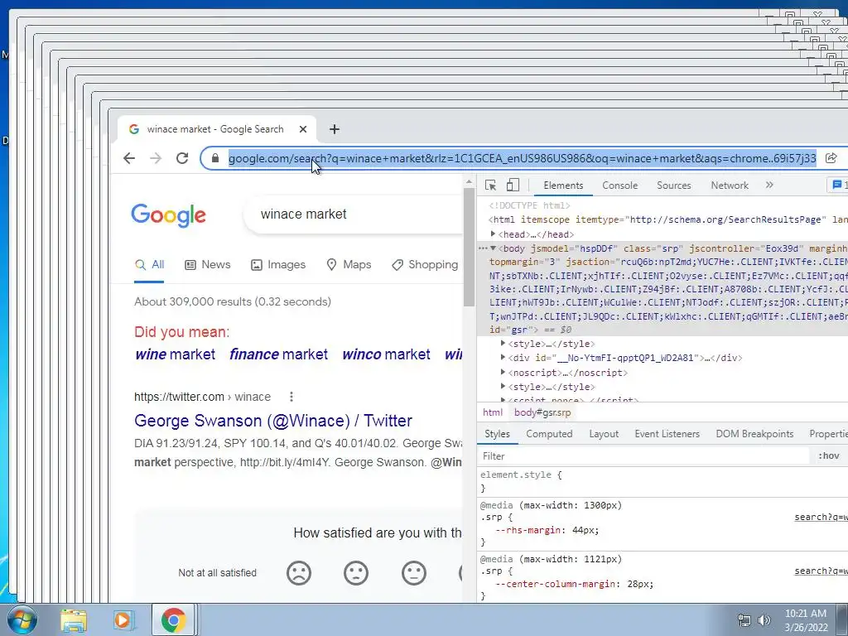Show more DevTools tabs chevron

[x=769, y=185]
